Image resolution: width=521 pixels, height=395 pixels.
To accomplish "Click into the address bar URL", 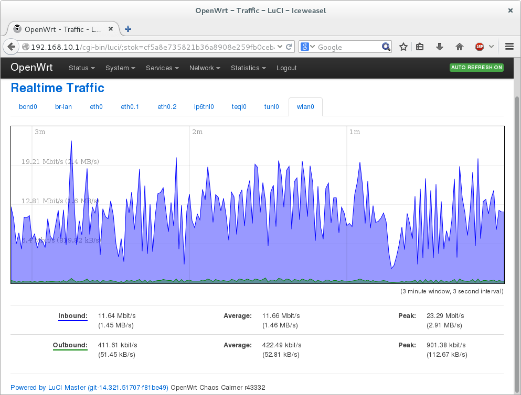I will pyautogui.click(x=153, y=47).
